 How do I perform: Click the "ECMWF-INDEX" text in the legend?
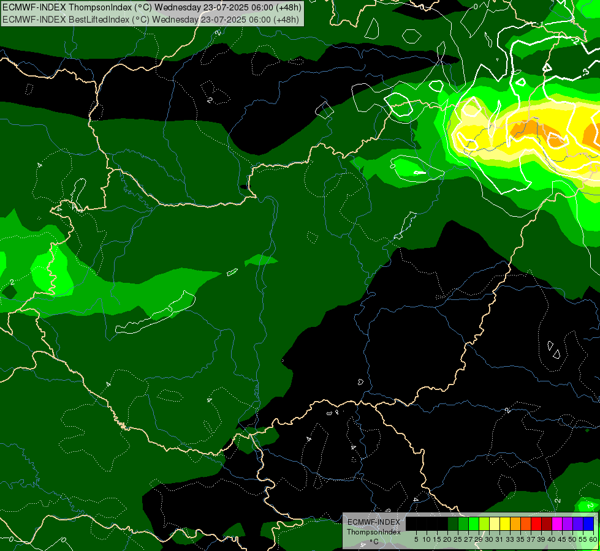pos(374,522)
